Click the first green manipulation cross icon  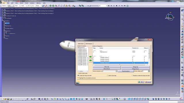51,6
